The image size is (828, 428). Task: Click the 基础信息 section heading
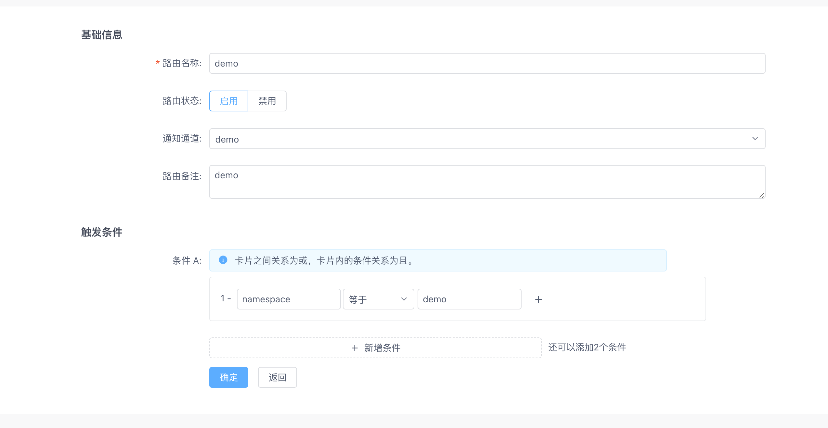[102, 35]
